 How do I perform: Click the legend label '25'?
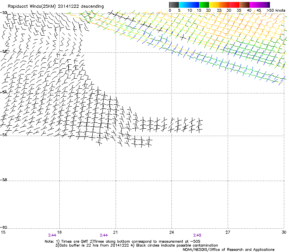click(219, 10)
